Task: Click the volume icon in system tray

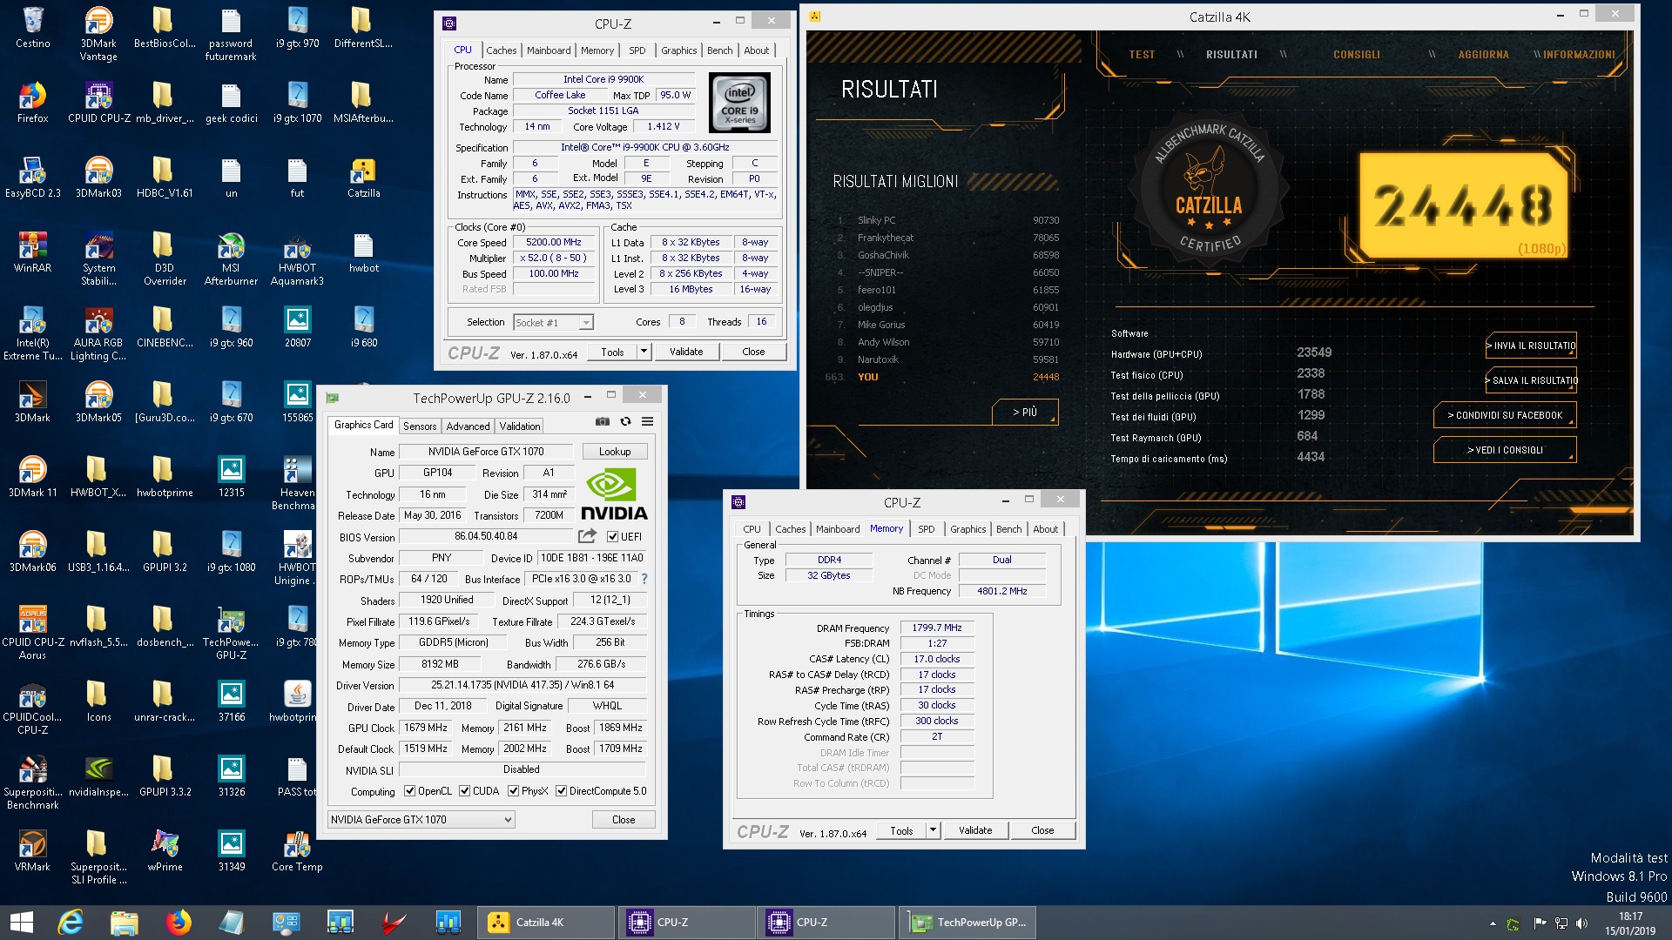Action: (x=1581, y=923)
